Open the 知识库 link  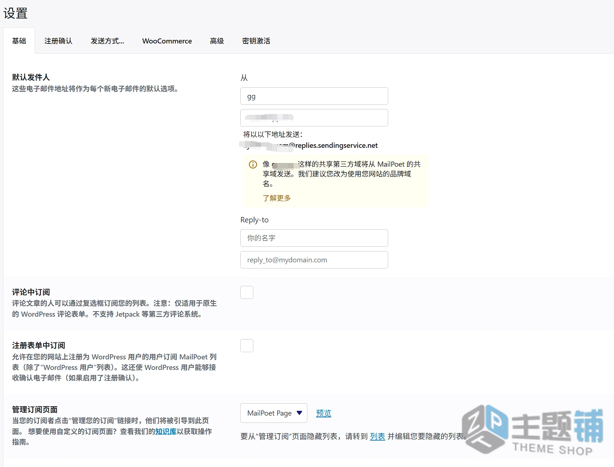pyautogui.click(x=166, y=431)
